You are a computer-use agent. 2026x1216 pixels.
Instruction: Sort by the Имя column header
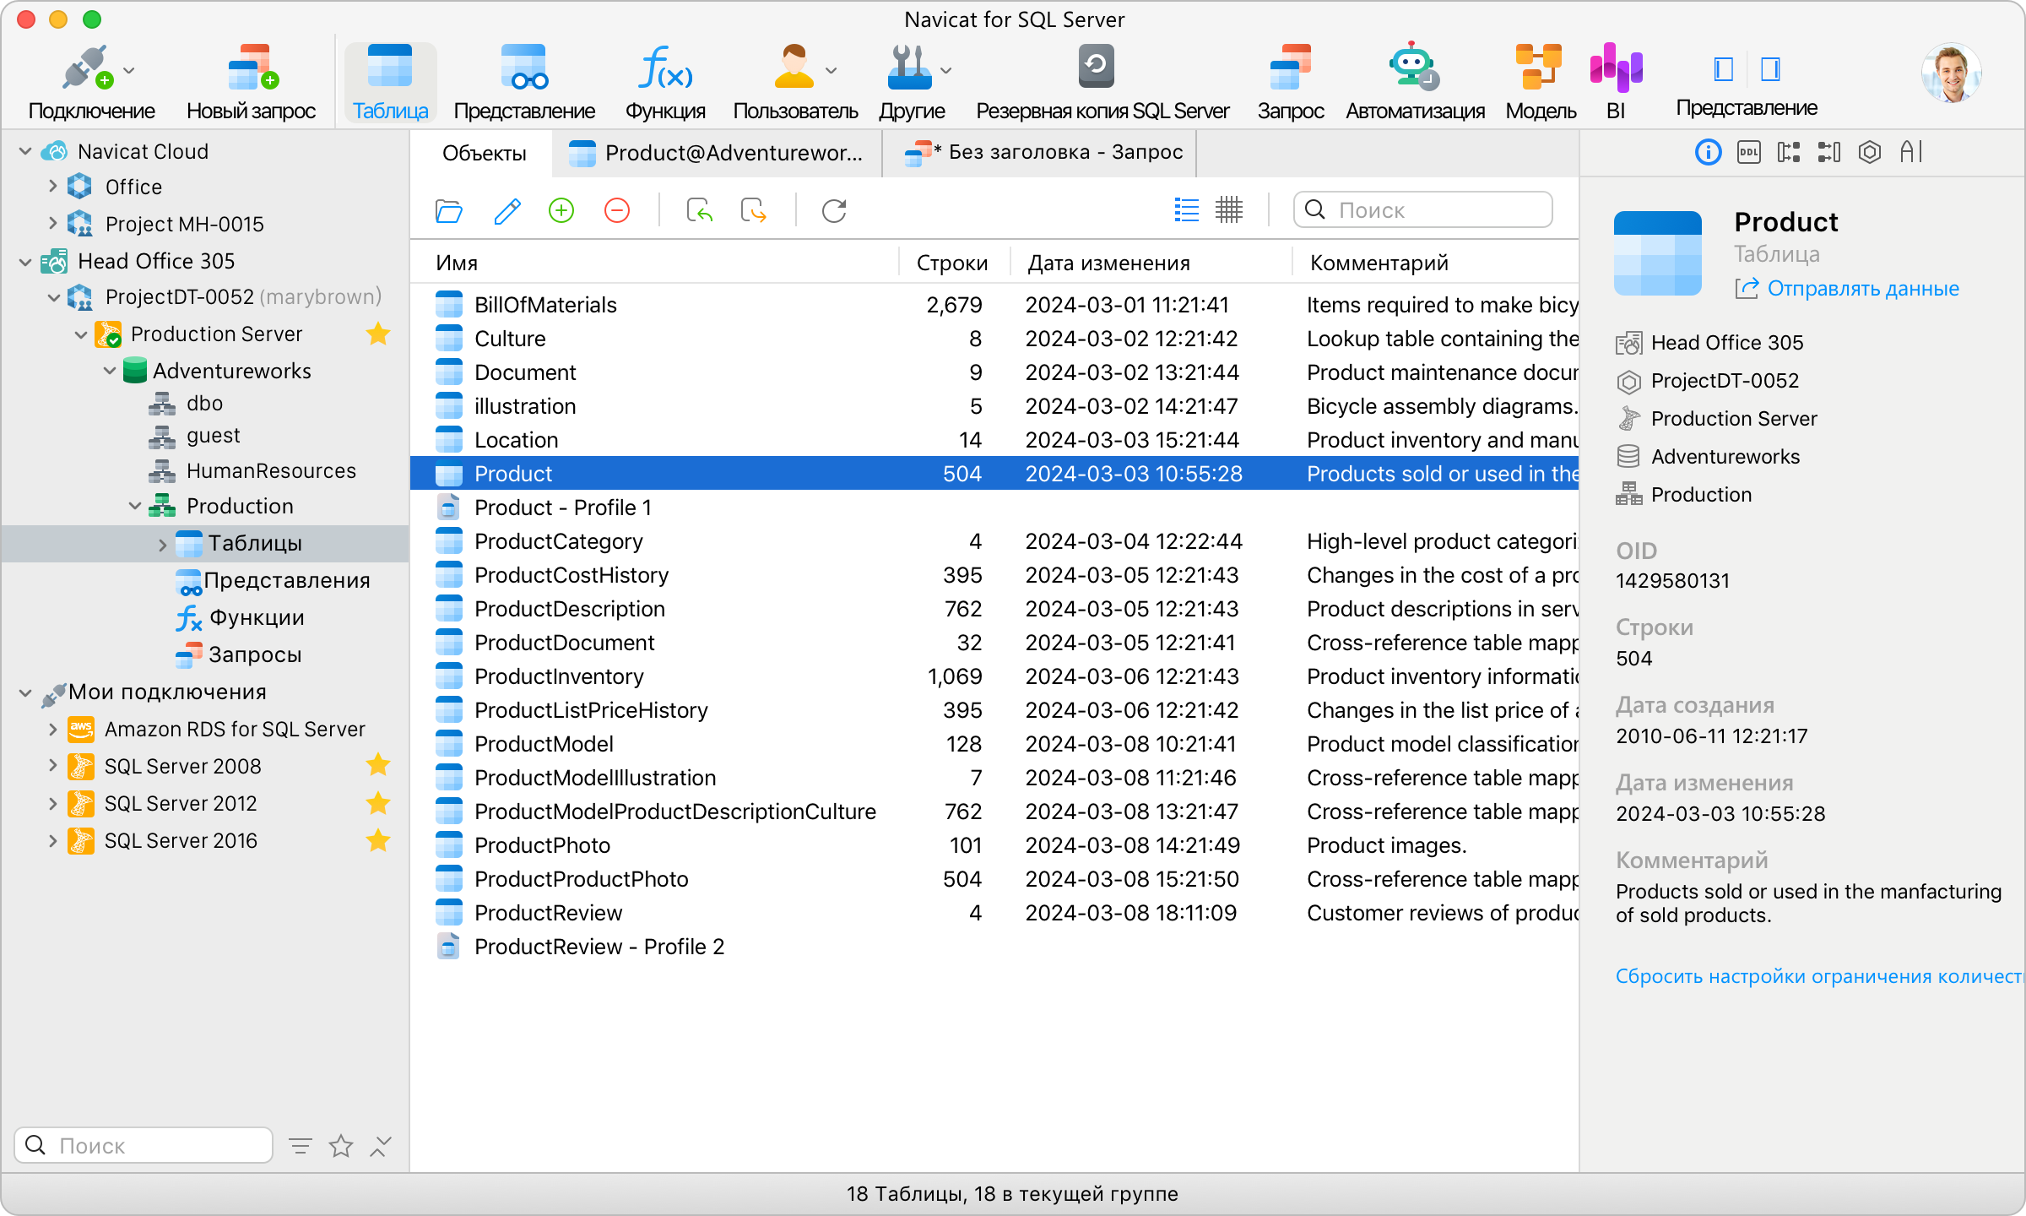(457, 263)
